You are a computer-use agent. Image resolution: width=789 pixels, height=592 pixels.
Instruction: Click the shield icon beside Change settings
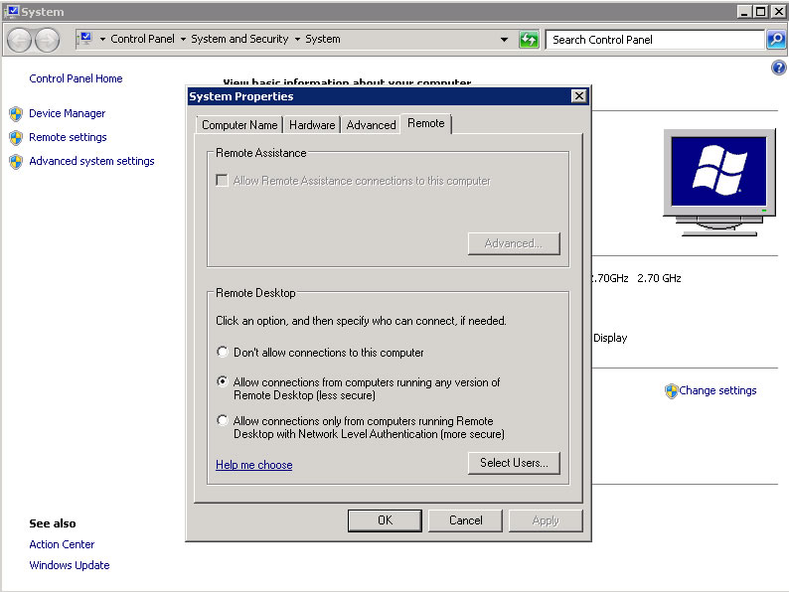[x=671, y=390]
